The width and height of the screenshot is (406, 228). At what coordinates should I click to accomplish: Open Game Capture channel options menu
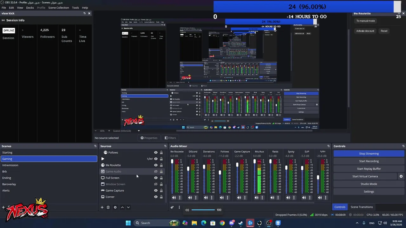[245, 198]
